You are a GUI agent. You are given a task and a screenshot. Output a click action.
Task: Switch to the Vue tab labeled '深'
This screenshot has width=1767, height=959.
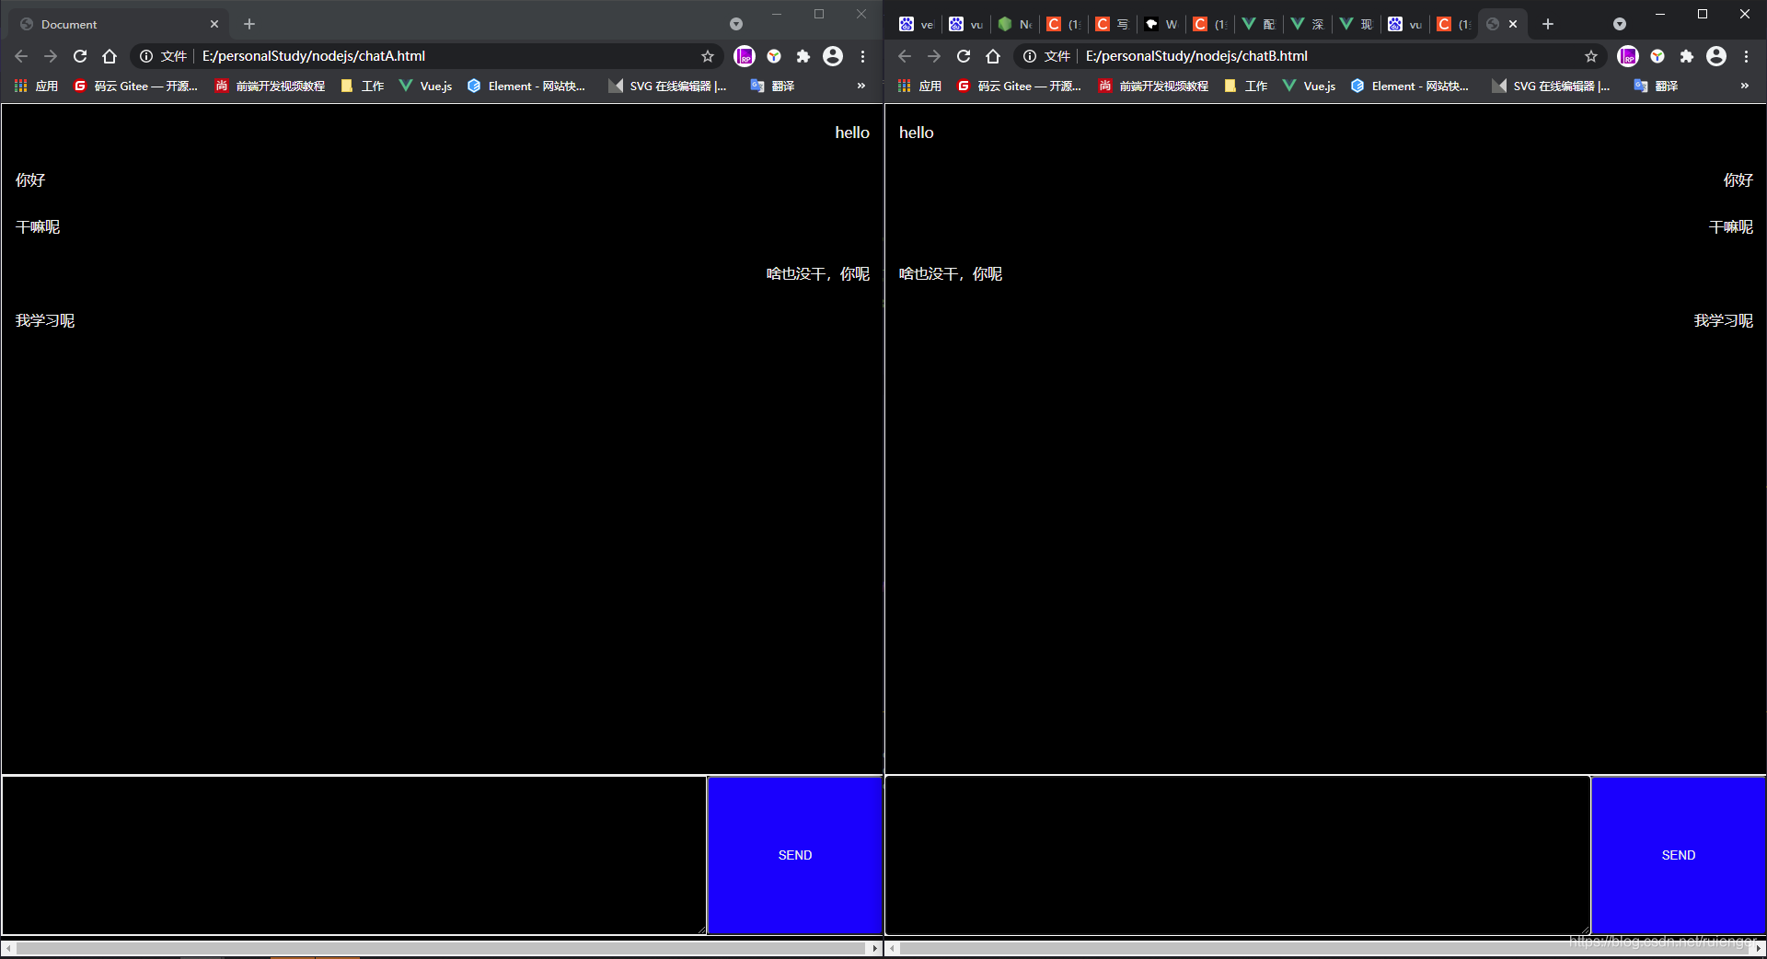[x=1307, y=24]
